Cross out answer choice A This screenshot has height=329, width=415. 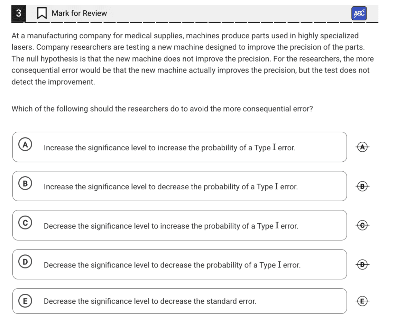point(362,147)
